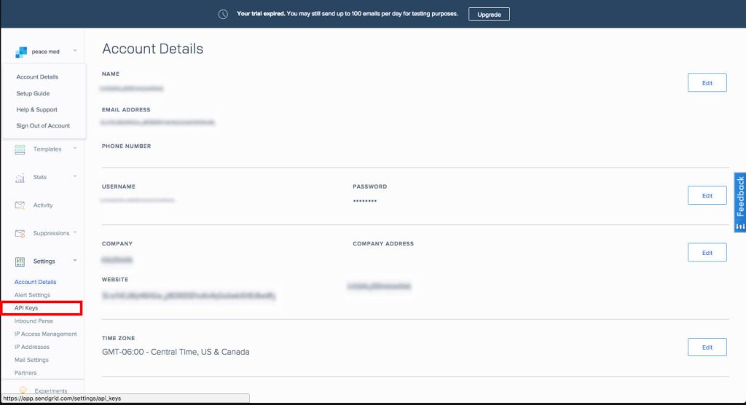The width and height of the screenshot is (746, 405).
Task: Open Setup Guide from account menu
Action: point(33,93)
